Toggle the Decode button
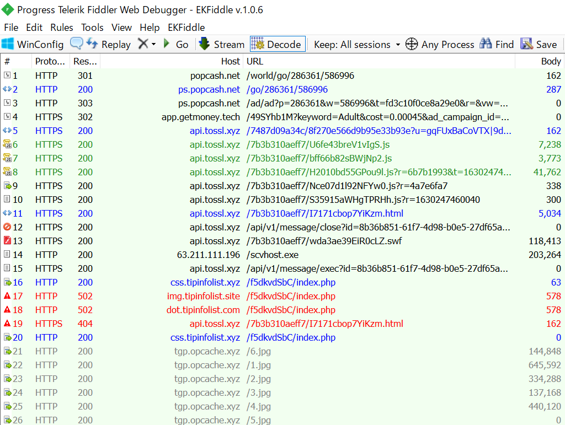This screenshot has width=565, height=425. point(278,44)
